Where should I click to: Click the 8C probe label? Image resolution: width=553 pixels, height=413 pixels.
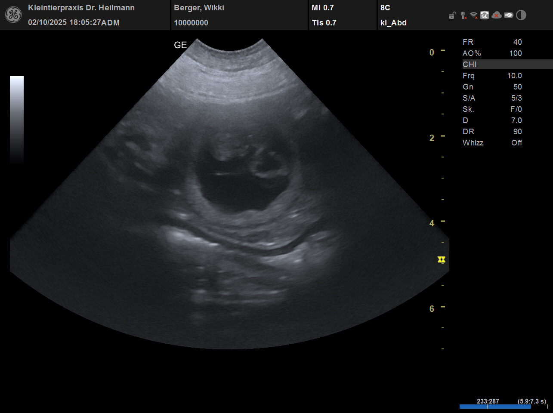[385, 8]
